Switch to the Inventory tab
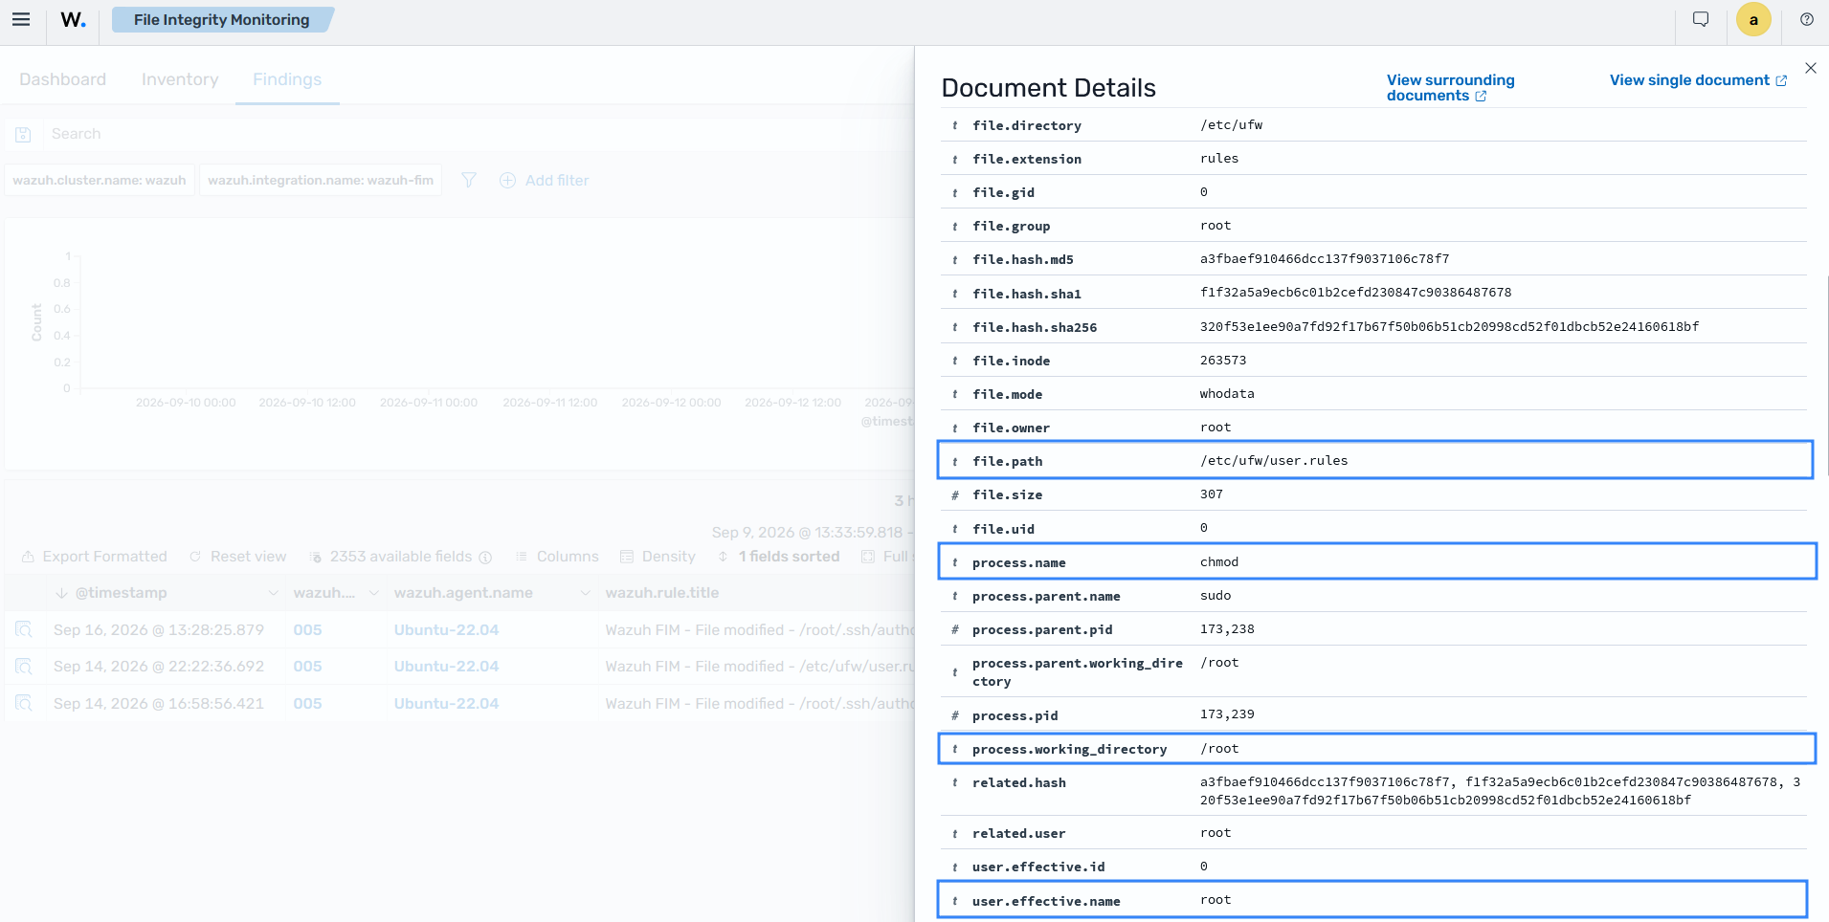The image size is (1829, 922). coord(180,79)
